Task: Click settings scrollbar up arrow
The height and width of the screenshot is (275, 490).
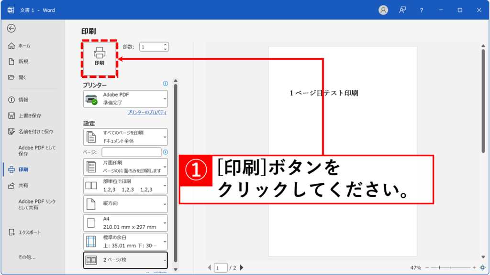Action: (x=176, y=81)
